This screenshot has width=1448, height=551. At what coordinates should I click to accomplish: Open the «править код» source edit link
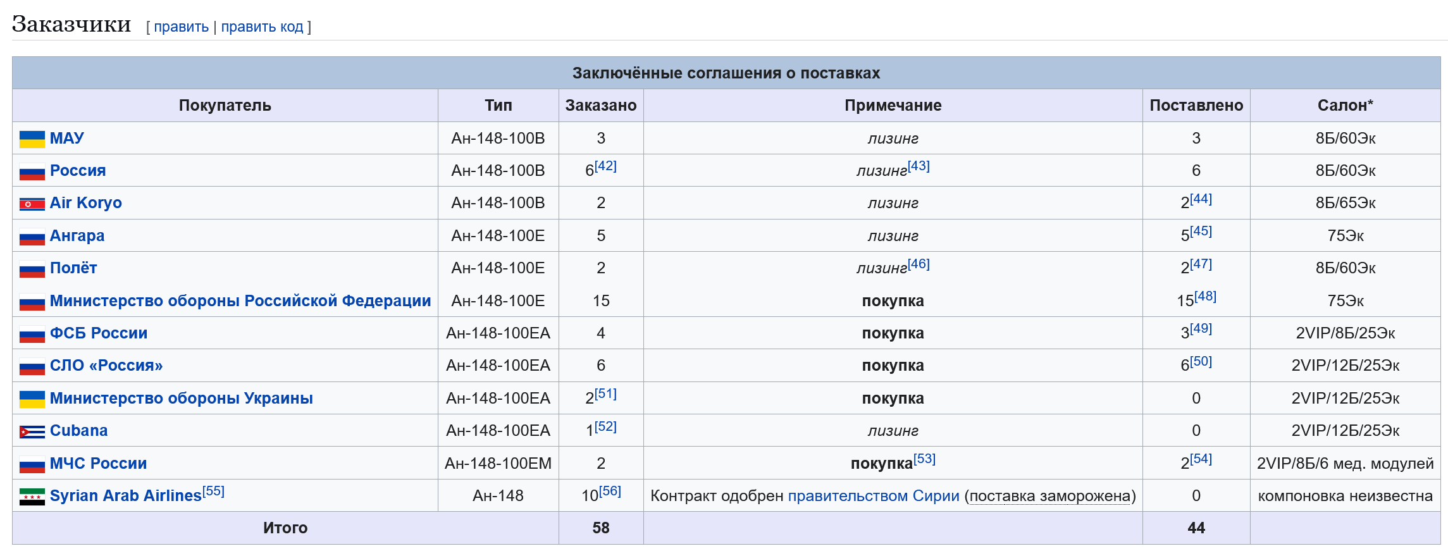coord(262,27)
